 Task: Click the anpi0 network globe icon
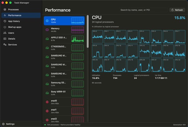coord(47,102)
